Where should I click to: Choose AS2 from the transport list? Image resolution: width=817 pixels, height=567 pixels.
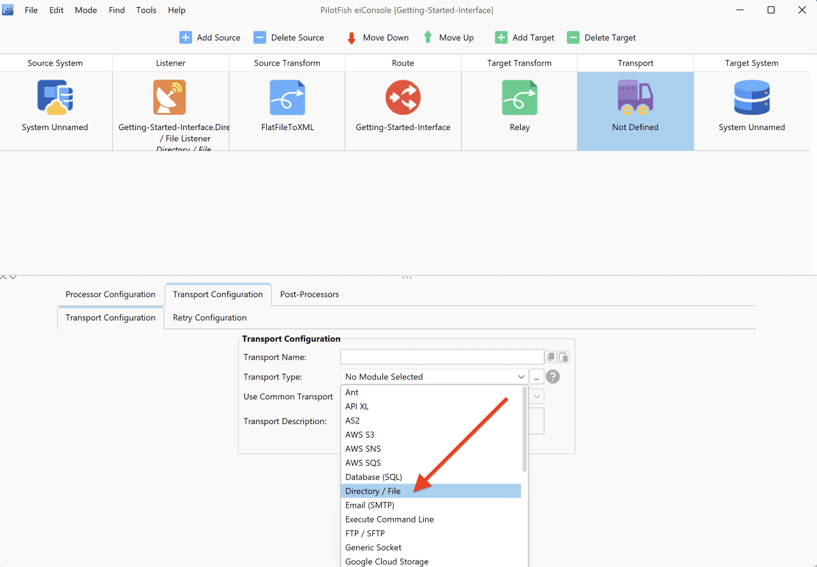click(431, 420)
